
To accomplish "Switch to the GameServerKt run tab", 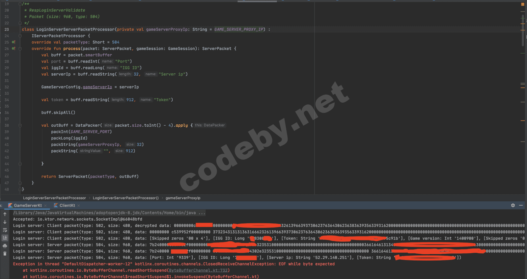I will (28, 205).
